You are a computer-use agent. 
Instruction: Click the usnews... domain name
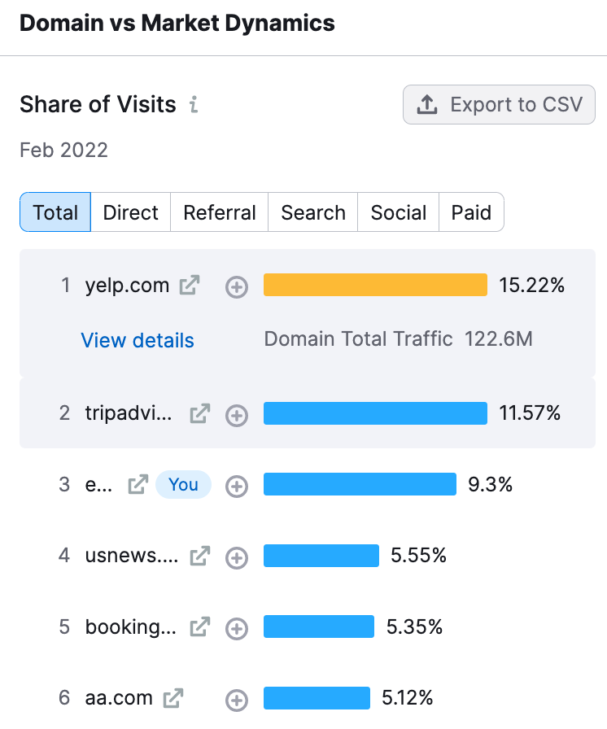click(132, 556)
